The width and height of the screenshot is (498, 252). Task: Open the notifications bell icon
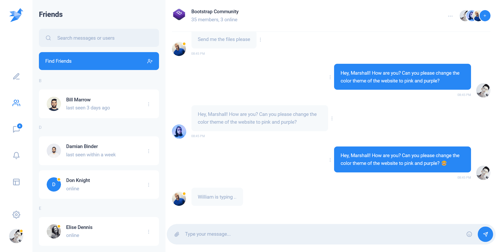click(x=16, y=155)
